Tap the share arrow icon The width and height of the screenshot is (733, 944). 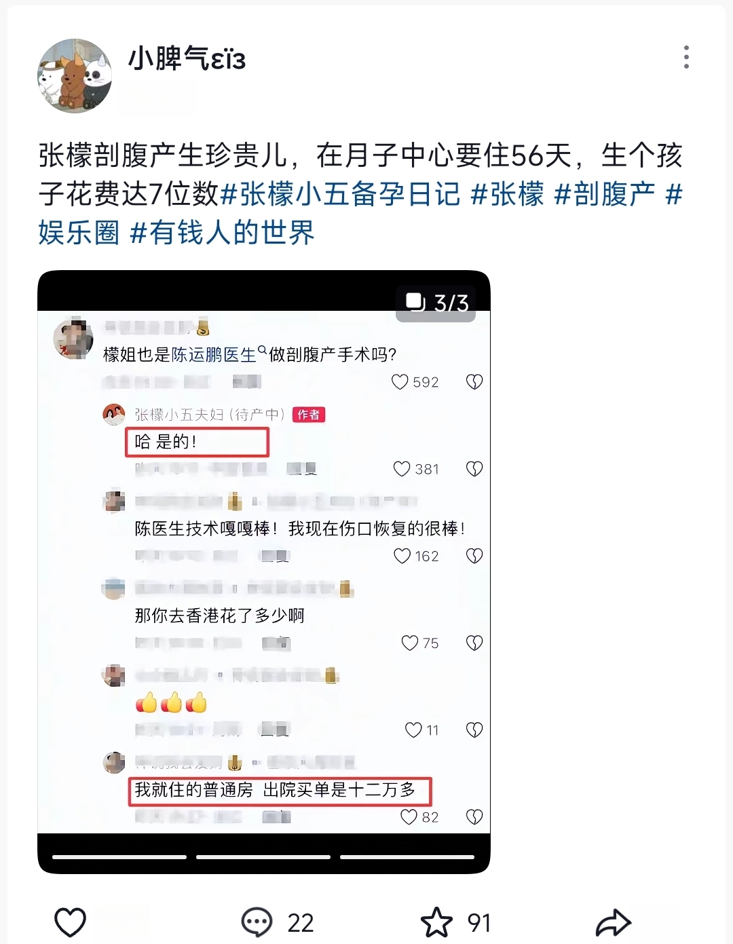[613, 923]
